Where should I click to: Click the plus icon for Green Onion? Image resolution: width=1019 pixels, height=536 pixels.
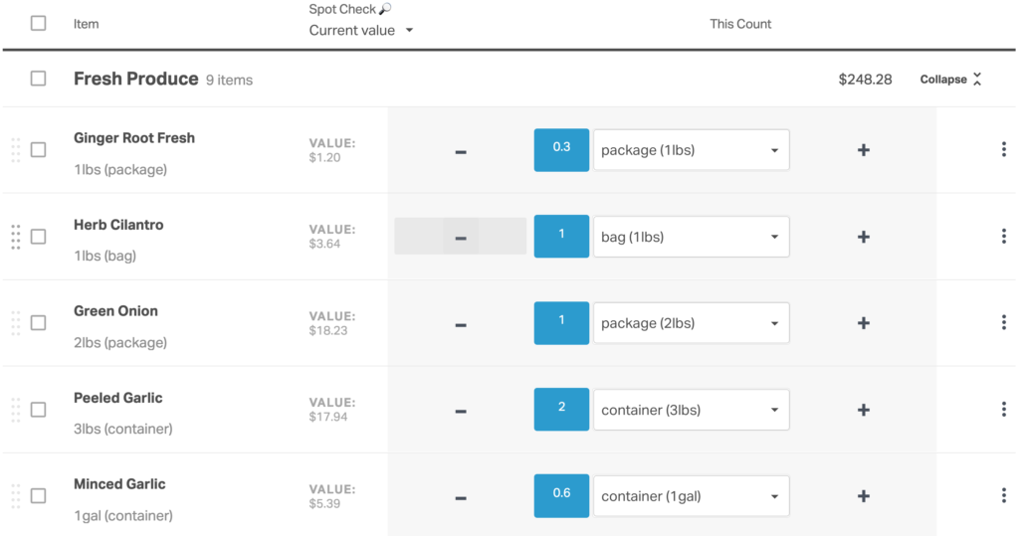[863, 324]
